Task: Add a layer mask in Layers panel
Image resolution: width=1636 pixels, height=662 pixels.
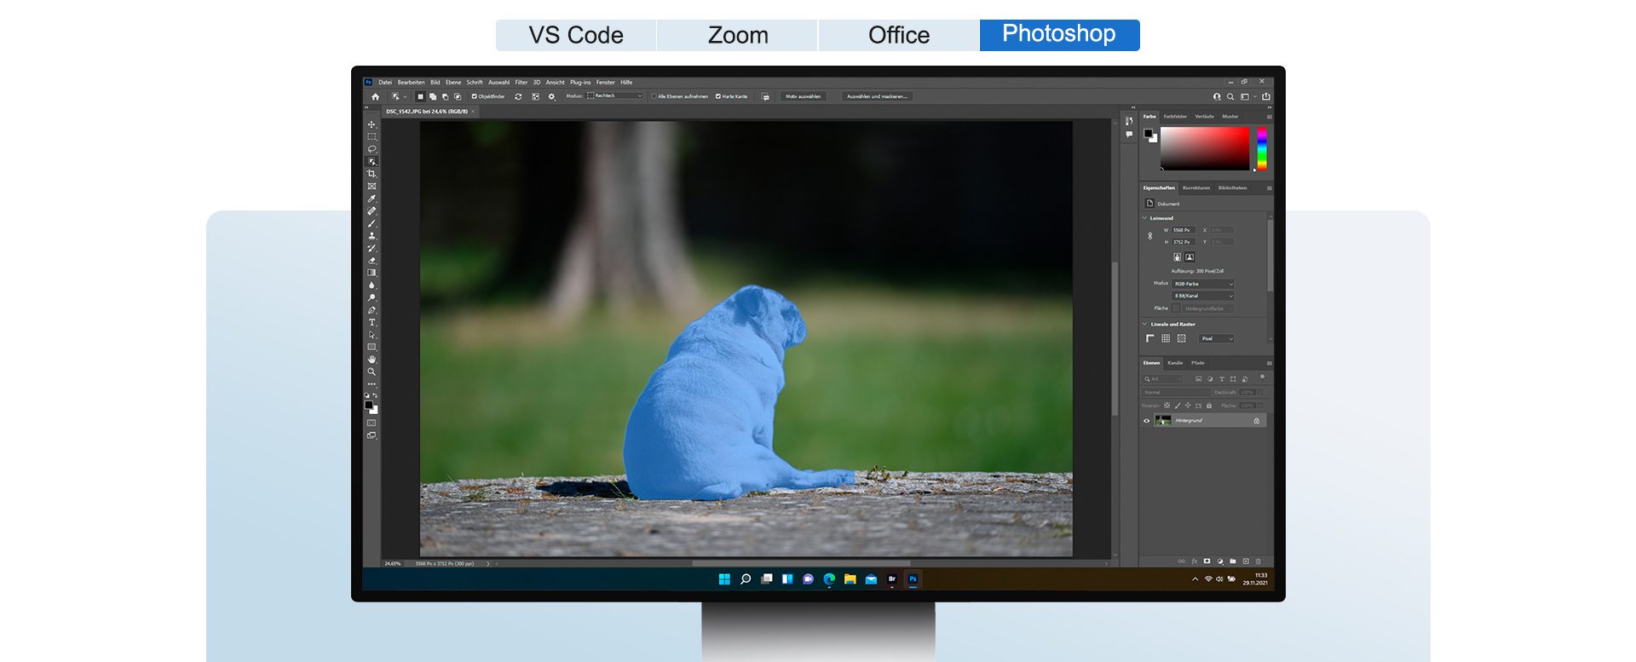Action: [x=1207, y=561]
